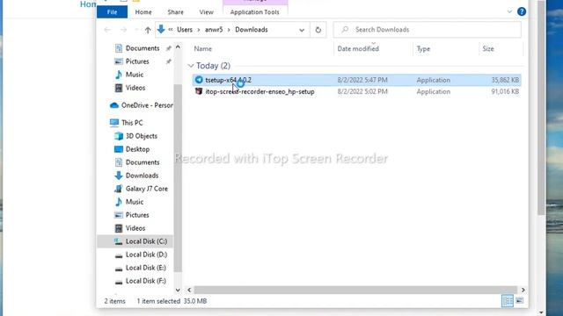Open Desktop under This PC
This screenshot has width=563, height=316.
137,149
